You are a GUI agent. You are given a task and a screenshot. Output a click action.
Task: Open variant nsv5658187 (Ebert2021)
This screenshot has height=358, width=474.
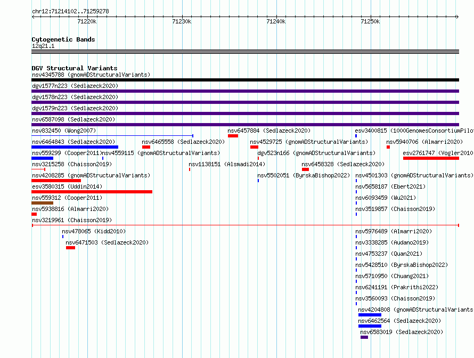point(390,186)
